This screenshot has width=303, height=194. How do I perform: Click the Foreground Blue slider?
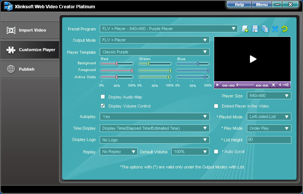point(193,70)
